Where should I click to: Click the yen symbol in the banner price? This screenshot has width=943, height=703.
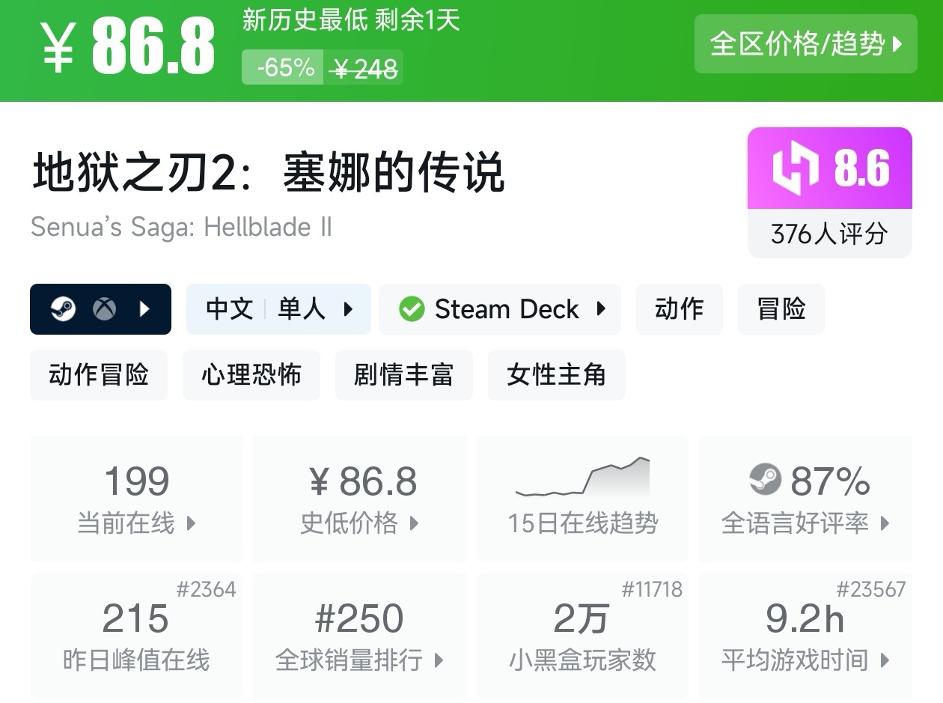click(x=58, y=46)
